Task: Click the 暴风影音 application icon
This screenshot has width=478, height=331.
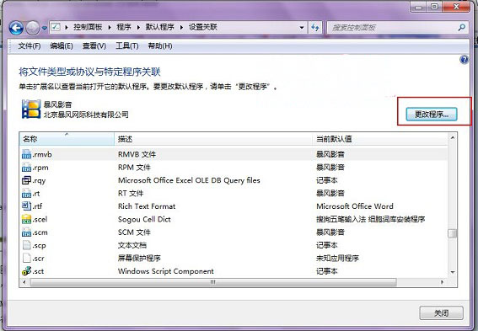Action: (31, 109)
